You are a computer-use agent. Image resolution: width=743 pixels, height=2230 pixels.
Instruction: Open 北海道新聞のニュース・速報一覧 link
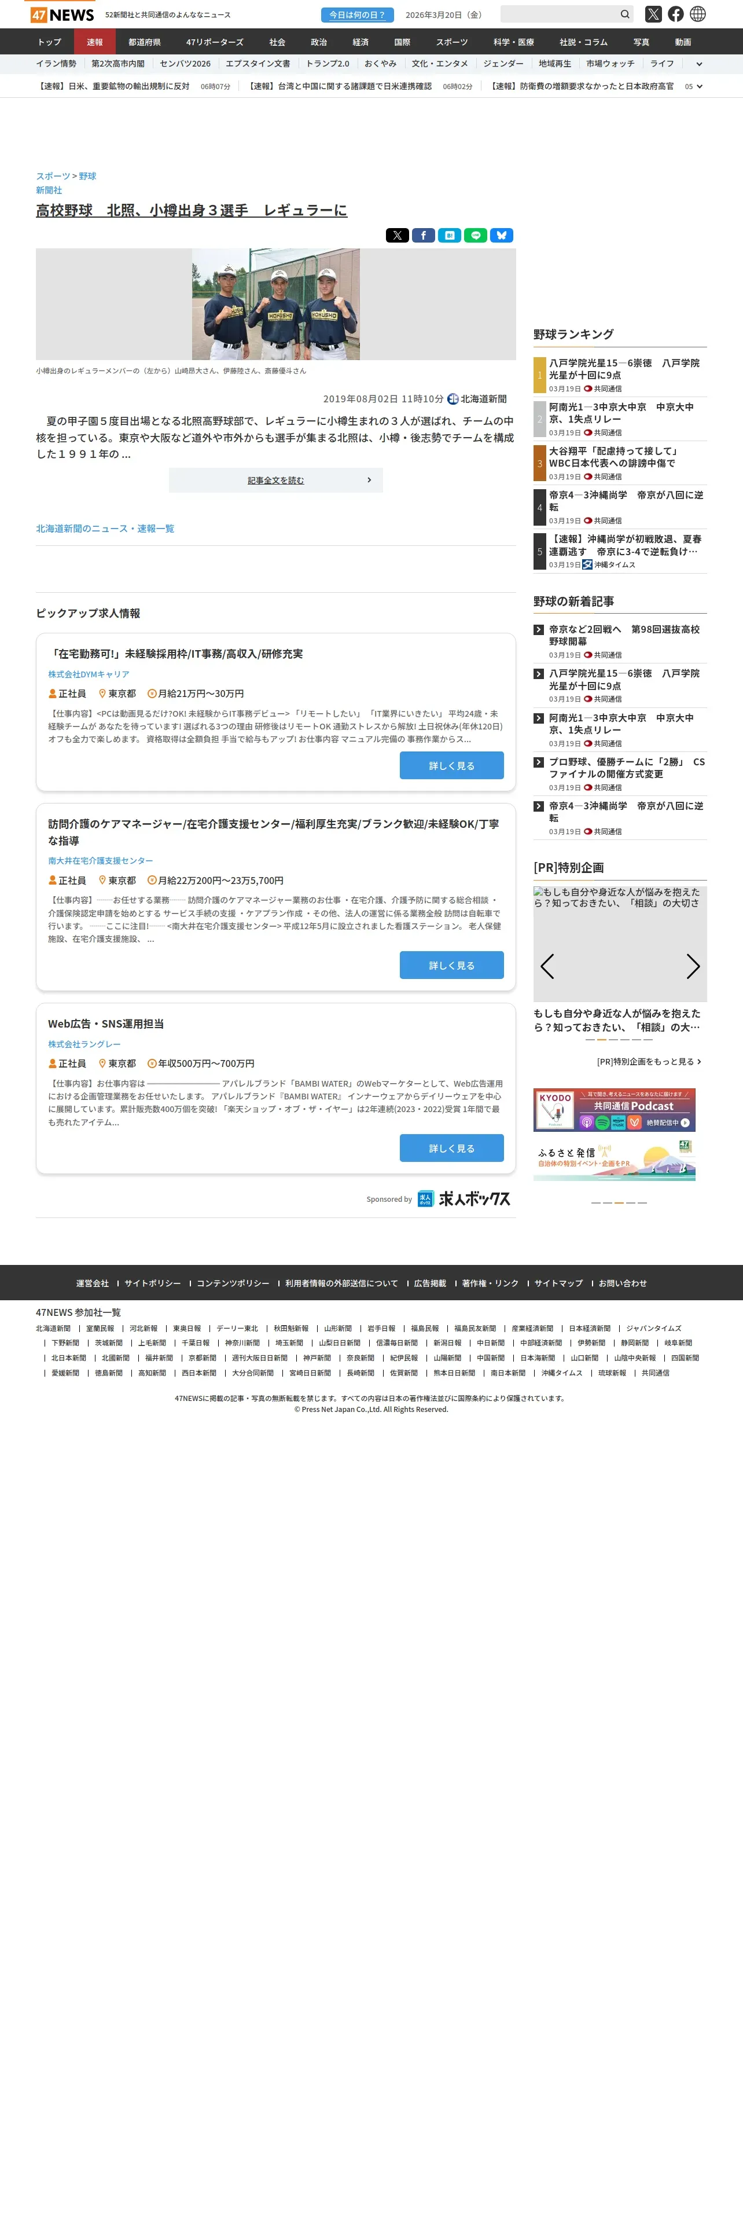pyautogui.click(x=105, y=528)
